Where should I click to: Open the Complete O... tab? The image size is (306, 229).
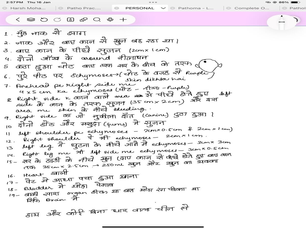(251, 8)
